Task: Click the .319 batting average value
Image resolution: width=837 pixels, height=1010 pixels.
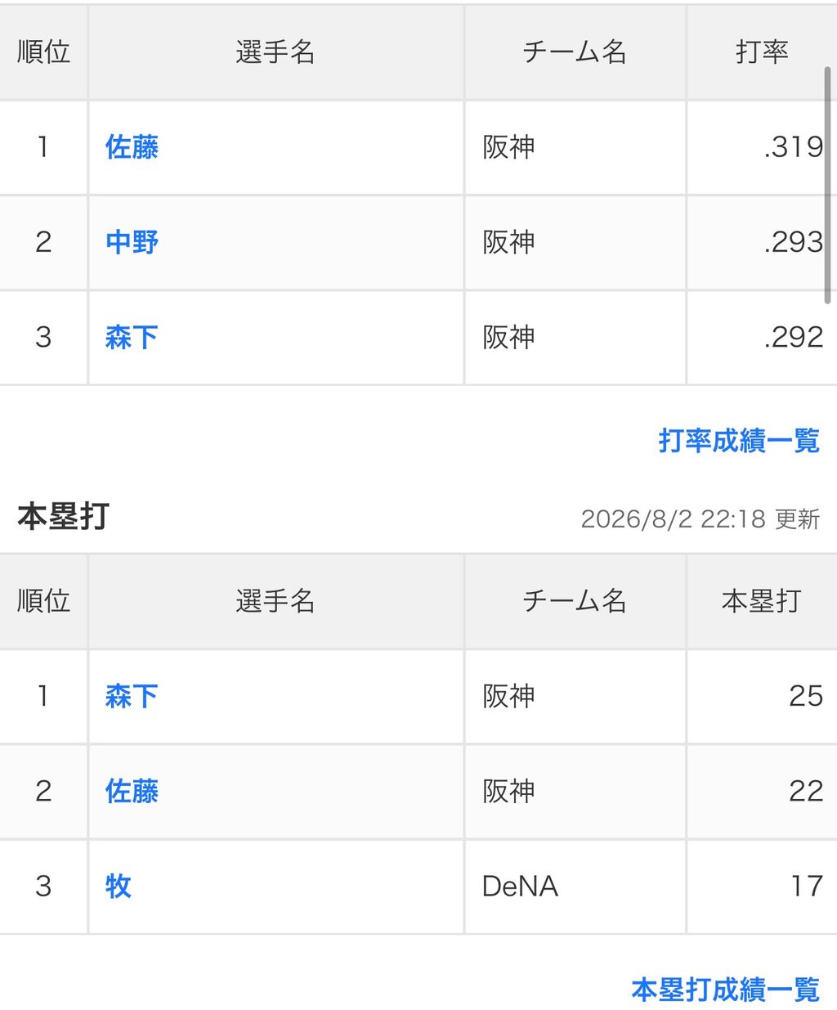Action: click(794, 147)
